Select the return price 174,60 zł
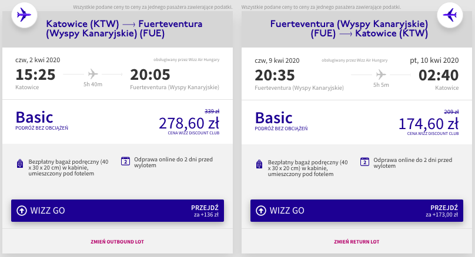The width and height of the screenshot is (475, 257). 429,124
